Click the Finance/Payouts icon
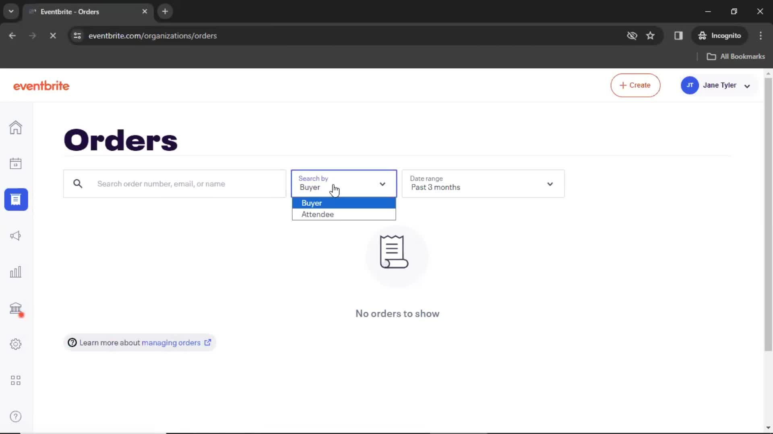 pos(15,308)
